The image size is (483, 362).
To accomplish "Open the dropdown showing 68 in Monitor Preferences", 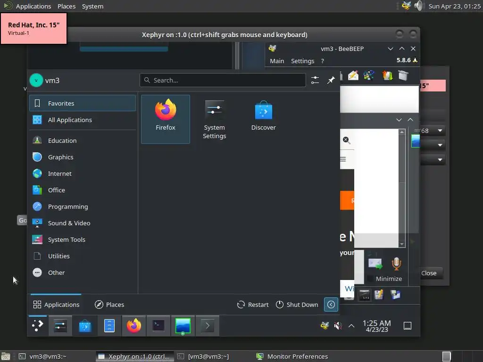I will click(432, 131).
